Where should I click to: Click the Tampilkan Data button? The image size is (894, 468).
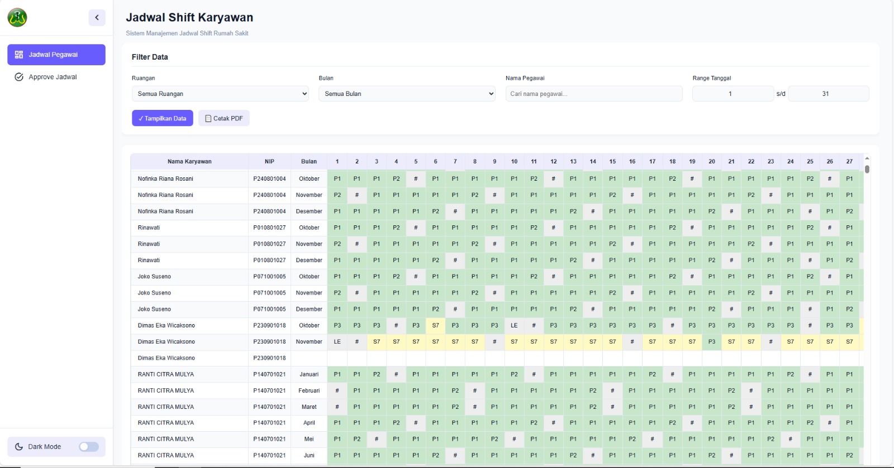(x=163, y=118)
